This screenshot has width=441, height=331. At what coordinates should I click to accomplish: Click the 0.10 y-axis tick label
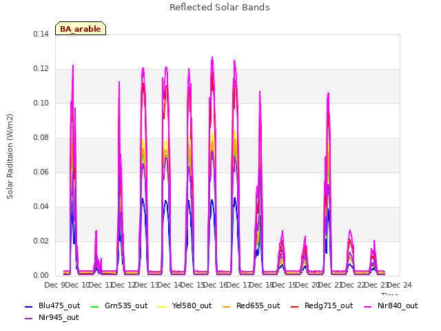[x=41, y=103]
